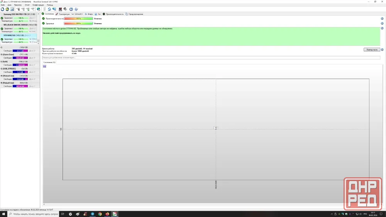This screenshot has width=386, height=217.
Task: Open Firefox from the taskbar
Action: pyautogui.click(x=107, y=214)
